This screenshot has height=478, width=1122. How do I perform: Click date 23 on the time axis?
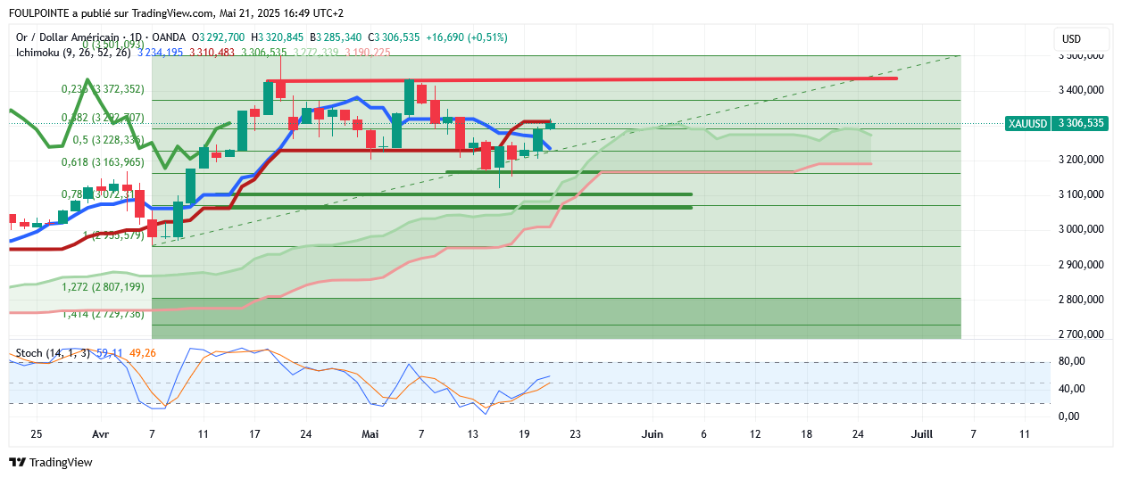(x=575, y=434)
